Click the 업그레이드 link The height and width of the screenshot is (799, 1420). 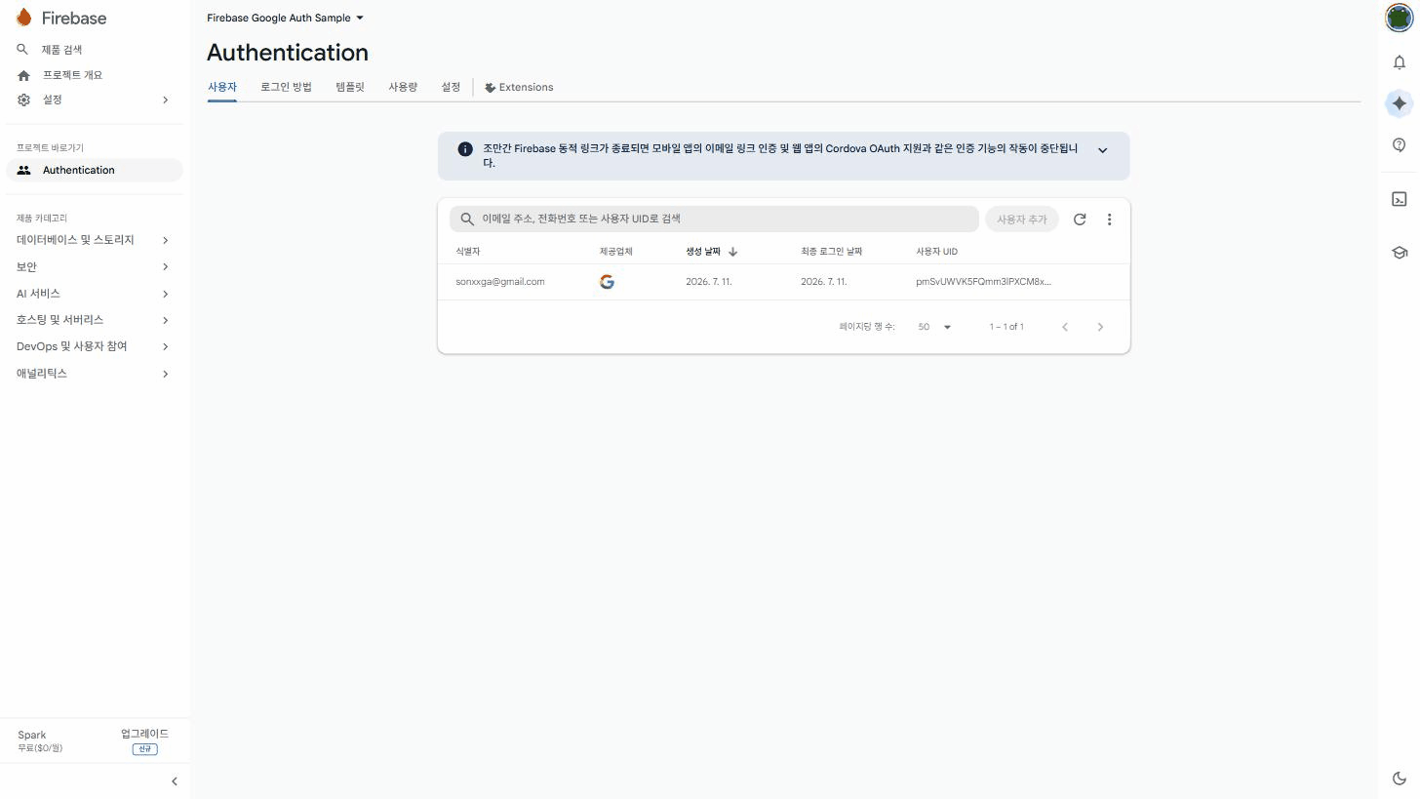144,734
